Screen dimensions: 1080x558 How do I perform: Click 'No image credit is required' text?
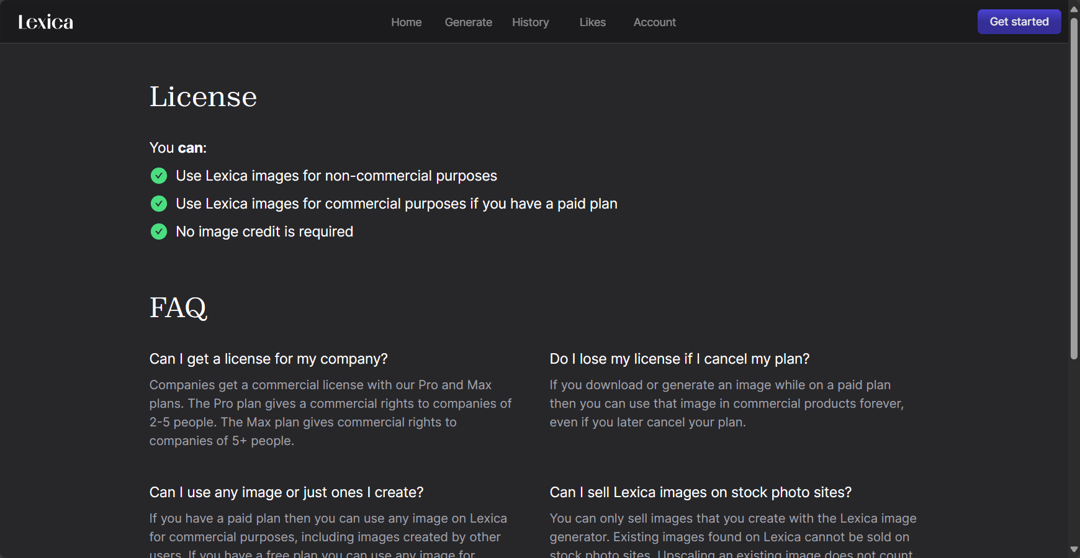[x=264, y=232]
